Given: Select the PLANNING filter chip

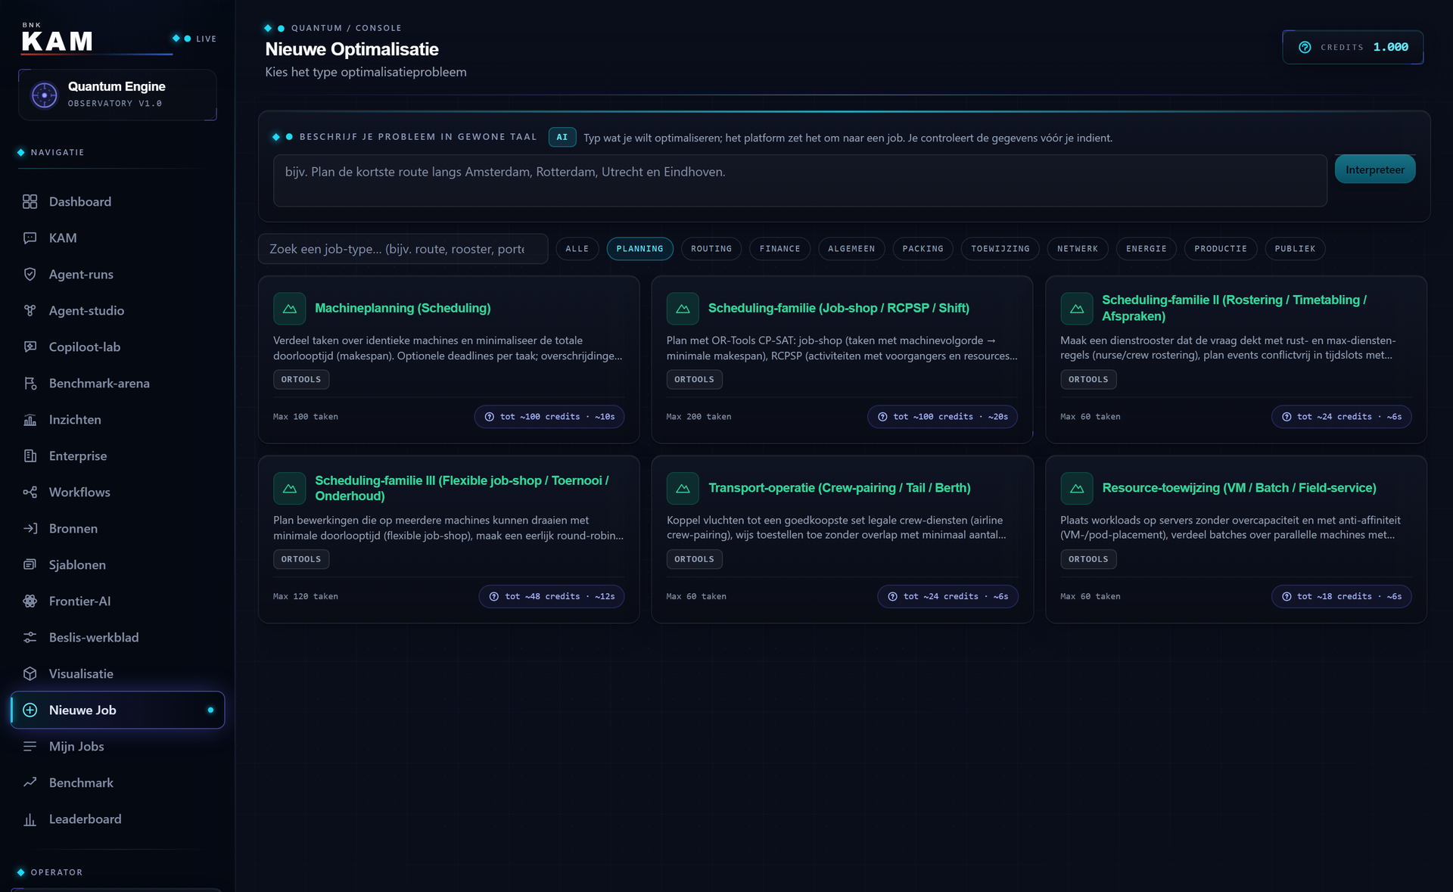Looking at the screenshot, I should (x=639, y=249).
